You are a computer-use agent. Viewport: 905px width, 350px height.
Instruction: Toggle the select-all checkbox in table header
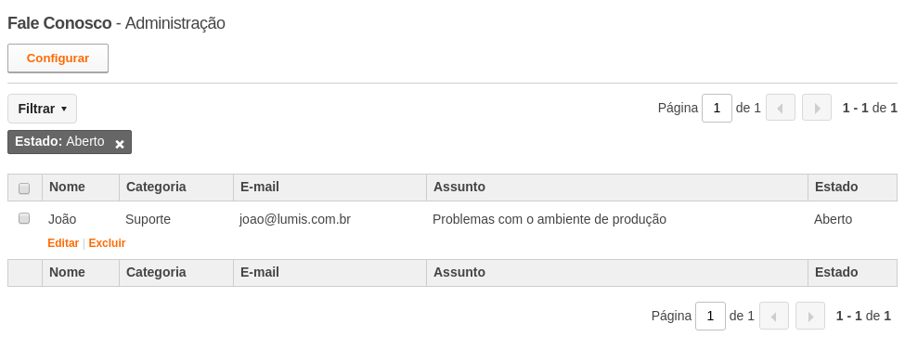tap(24, 188)
